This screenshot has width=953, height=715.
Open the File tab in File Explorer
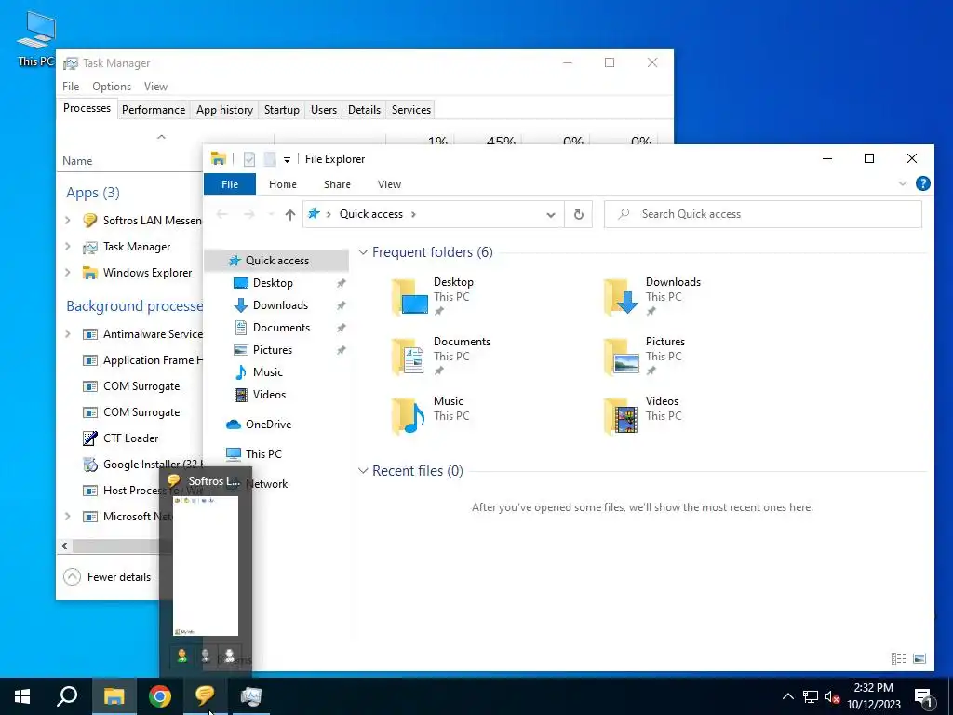[x=230, y=184]
